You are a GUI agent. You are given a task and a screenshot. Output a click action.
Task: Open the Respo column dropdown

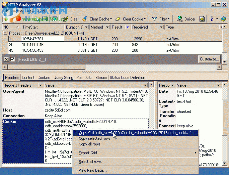coord(173,85)
